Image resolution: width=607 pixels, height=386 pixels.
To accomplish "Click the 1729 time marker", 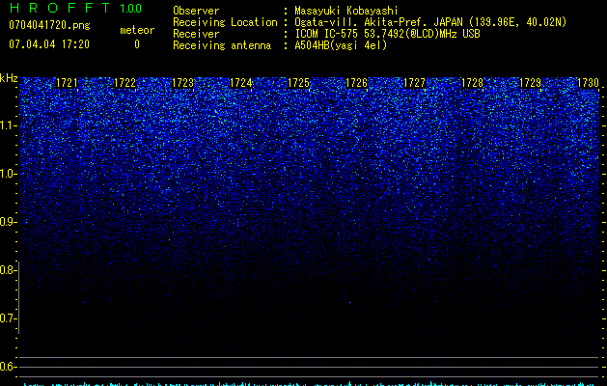I will 530,83.
